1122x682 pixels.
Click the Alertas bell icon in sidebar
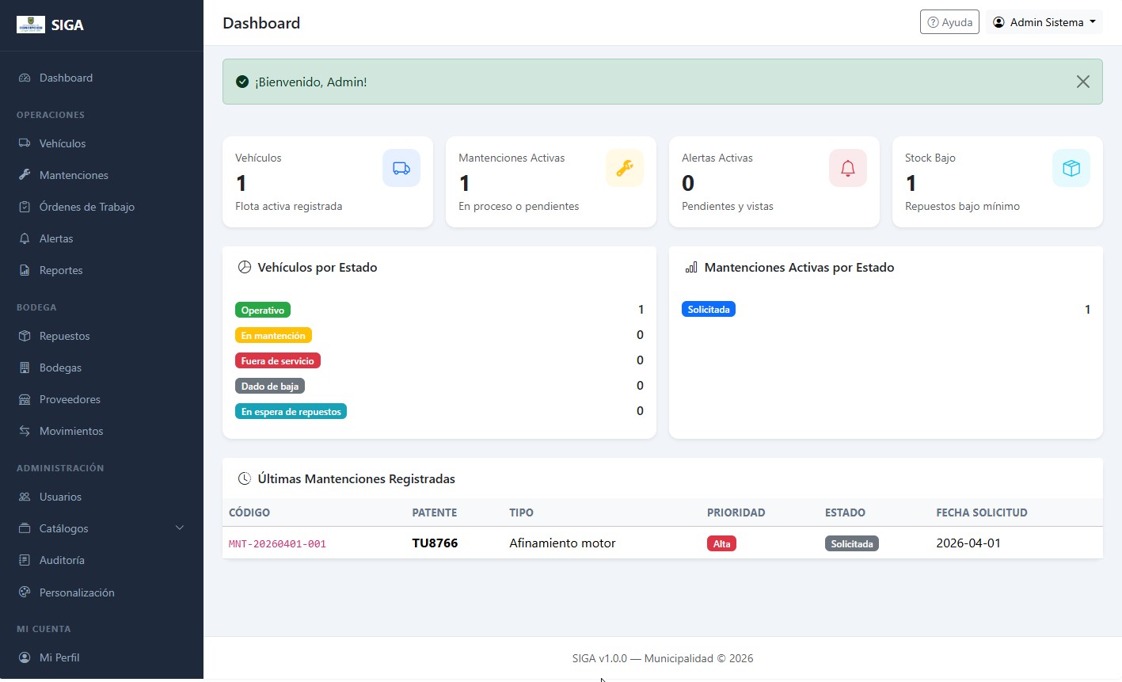click(25, 238)
